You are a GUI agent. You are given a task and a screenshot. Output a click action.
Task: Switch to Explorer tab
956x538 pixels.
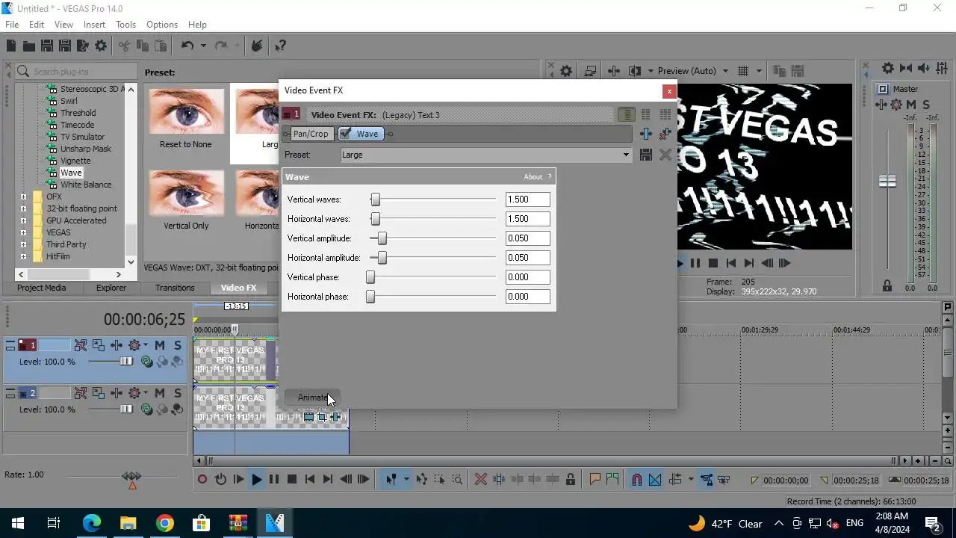[111, 288]
